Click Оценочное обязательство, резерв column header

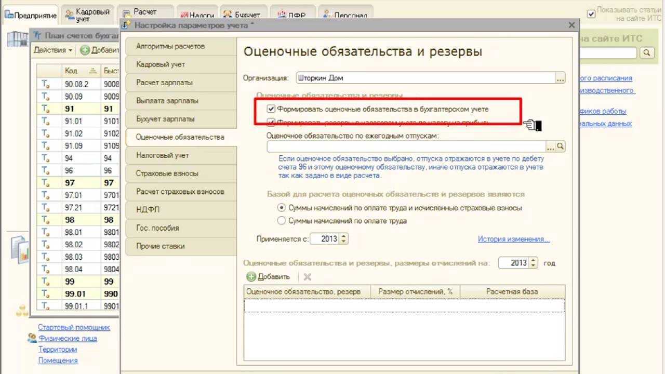click(308, 291)
